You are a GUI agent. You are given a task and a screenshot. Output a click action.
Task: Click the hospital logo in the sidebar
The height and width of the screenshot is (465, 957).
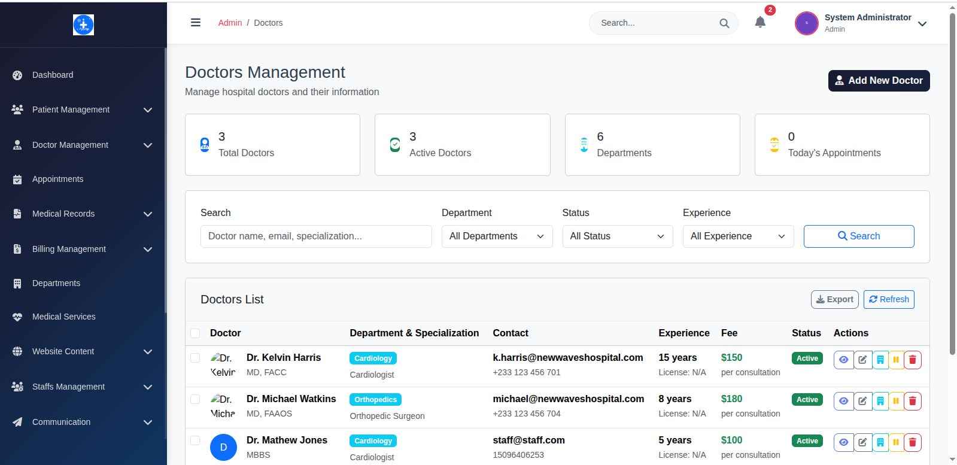pyautogui.click(x=83, y=25)
